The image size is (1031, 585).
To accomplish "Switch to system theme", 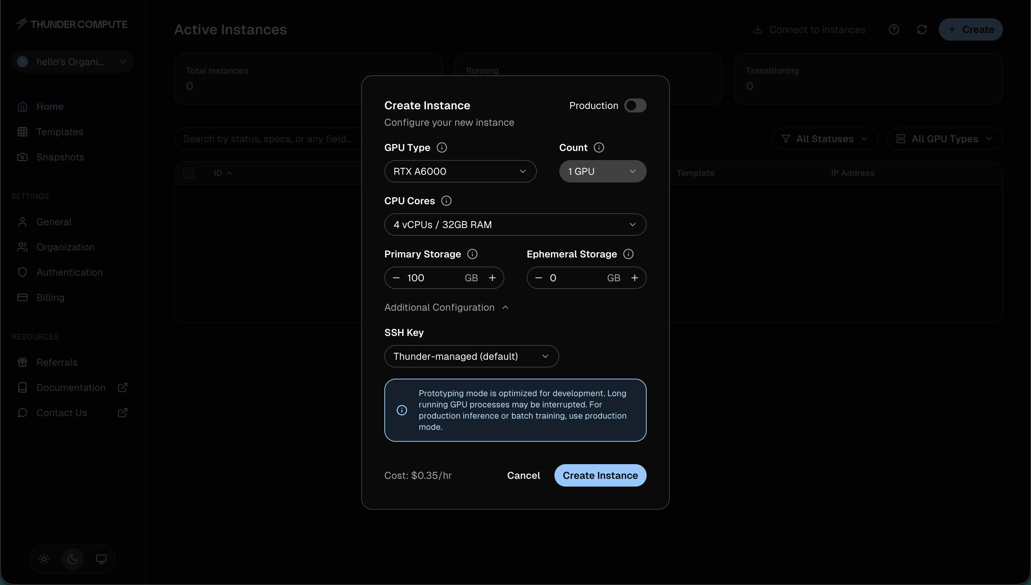I will point(101,559).
